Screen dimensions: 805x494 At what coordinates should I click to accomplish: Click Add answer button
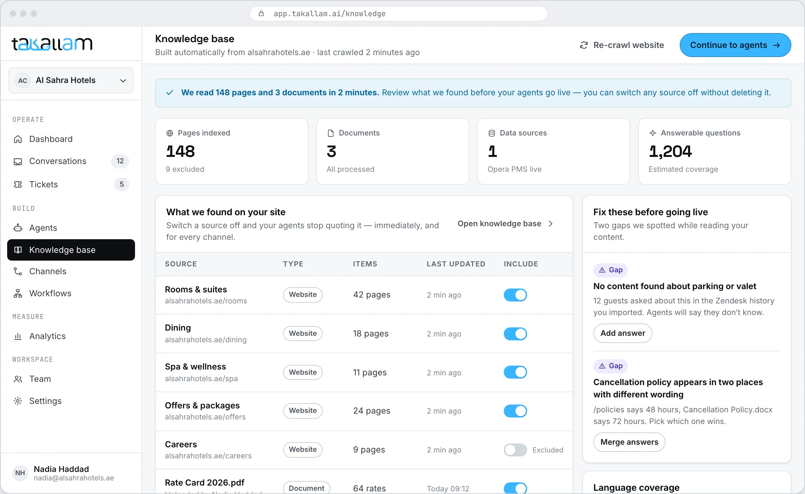(623, 333)
